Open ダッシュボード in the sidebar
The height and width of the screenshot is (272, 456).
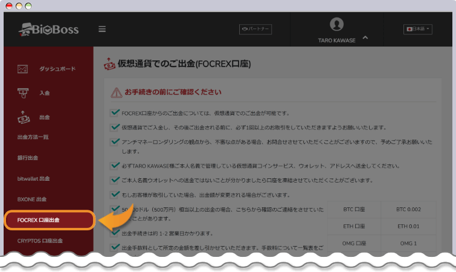coord(57,69)
